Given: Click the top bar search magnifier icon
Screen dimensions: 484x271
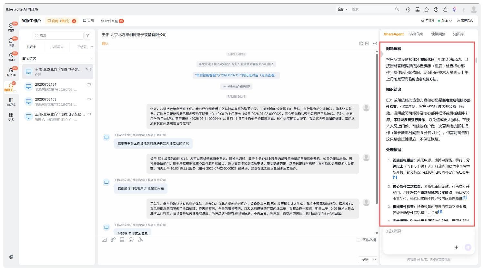Looking at the screenshot, I should click(x=397, y=9).
